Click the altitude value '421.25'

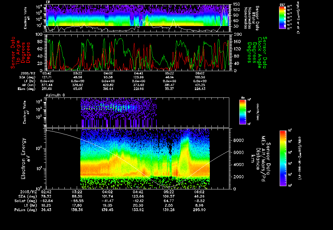pos(200,85)
